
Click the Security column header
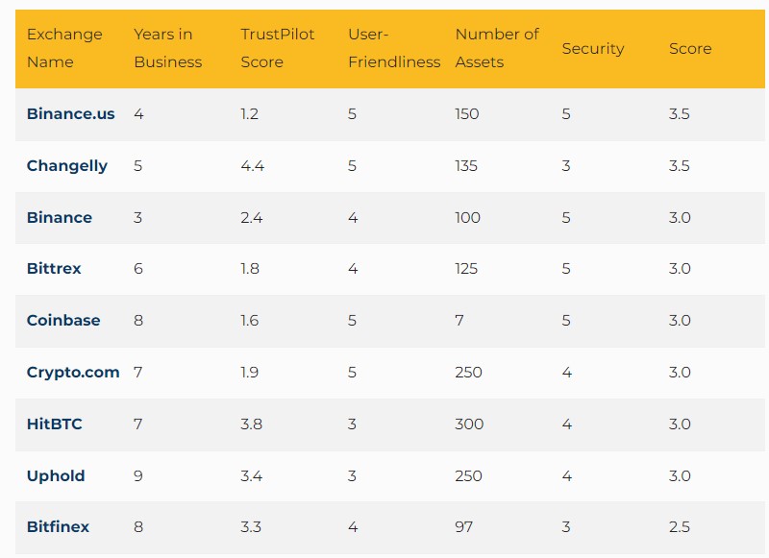(593, 48)
